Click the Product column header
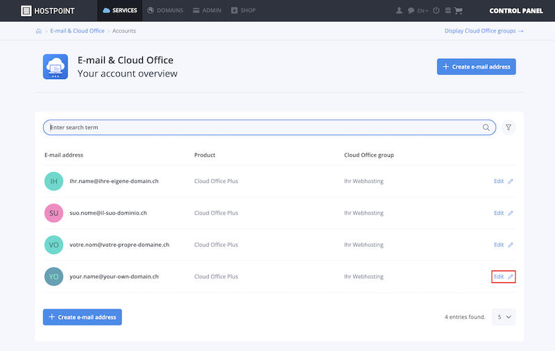Image resolution: width=555 pixels, height=351 pixels. tap(205, 155)
